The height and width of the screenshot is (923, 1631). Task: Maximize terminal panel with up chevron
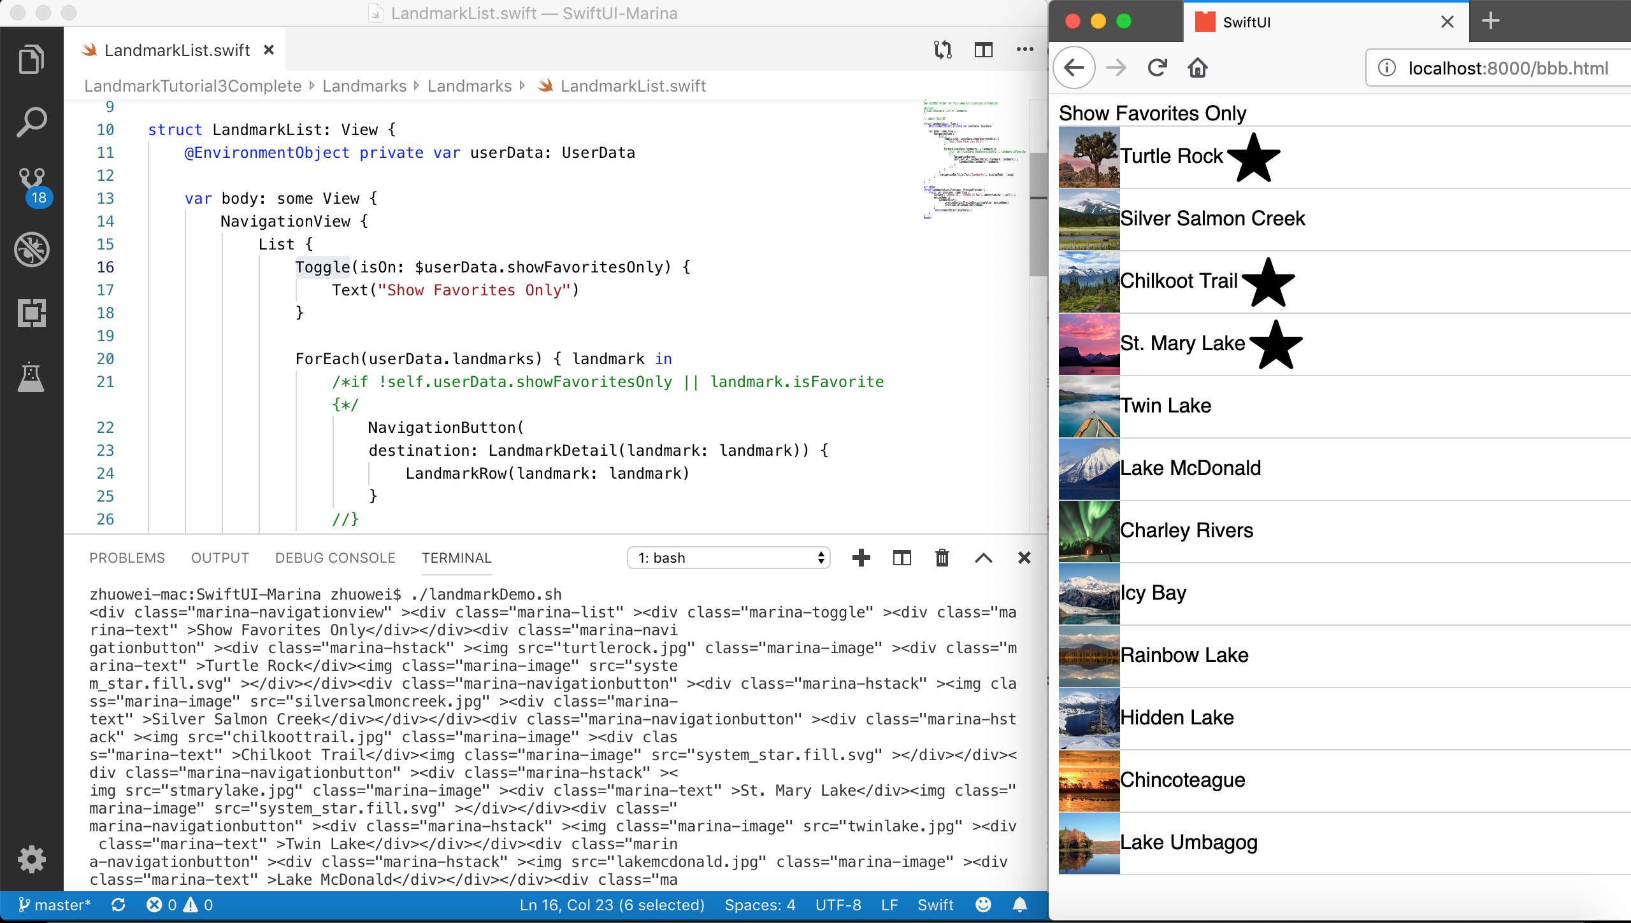pos(983,558)
